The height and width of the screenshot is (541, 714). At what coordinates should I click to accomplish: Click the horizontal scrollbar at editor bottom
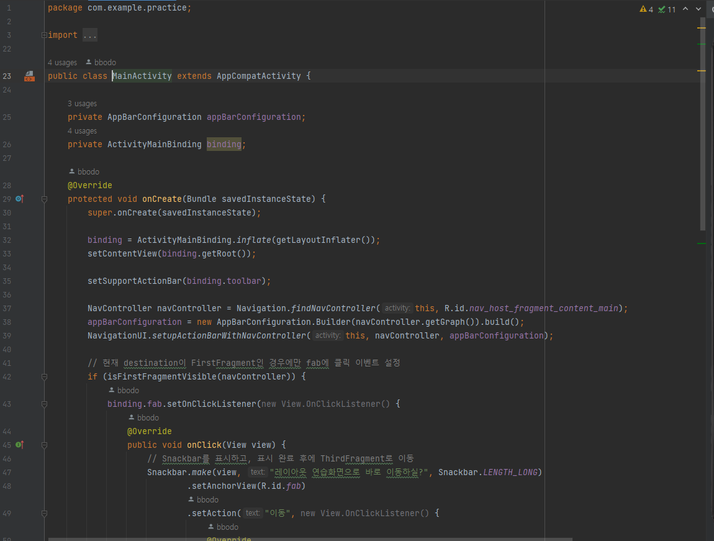pos(310,539)
